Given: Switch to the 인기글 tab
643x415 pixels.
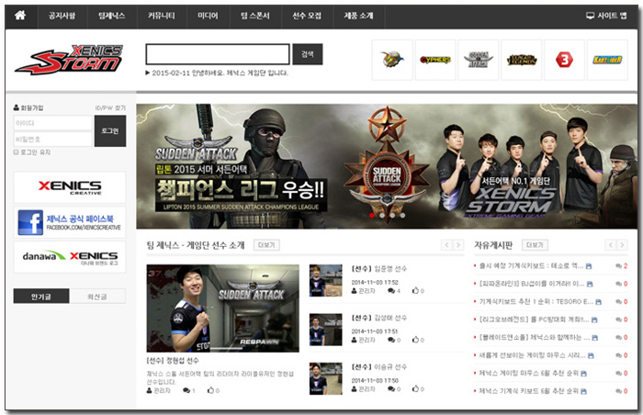Looking at the screenshot, I should (41, 296).
